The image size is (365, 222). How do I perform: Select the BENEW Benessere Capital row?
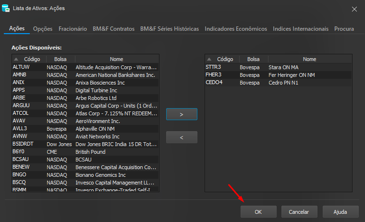[x=85, y=167]
